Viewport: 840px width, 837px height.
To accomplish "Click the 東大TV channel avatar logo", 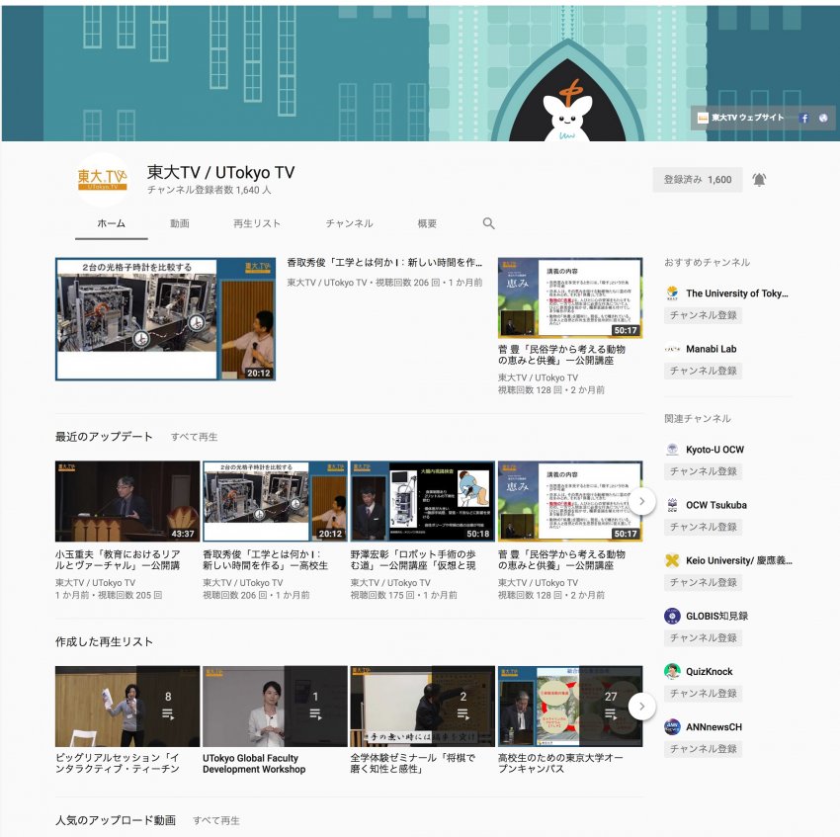I will pos(103,180).
